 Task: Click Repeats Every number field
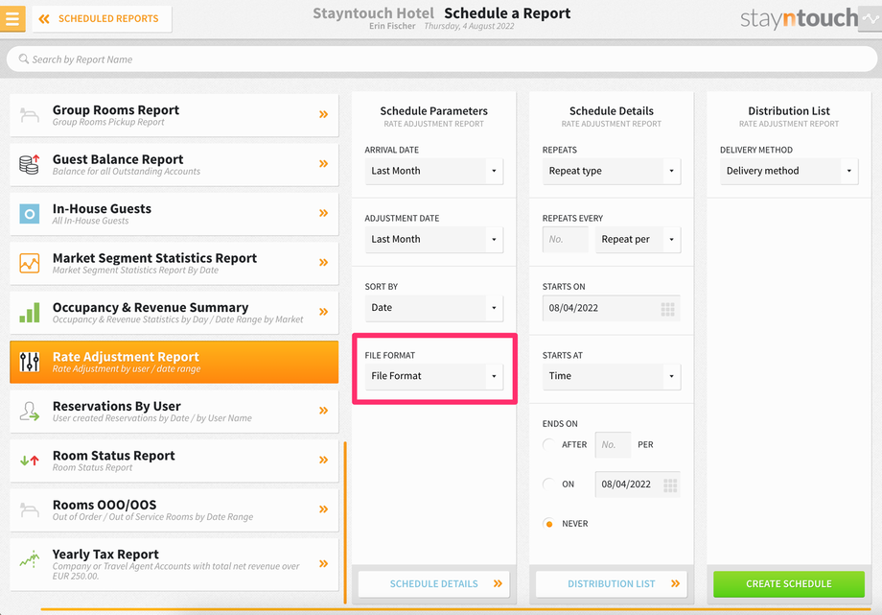coord(566,239)
